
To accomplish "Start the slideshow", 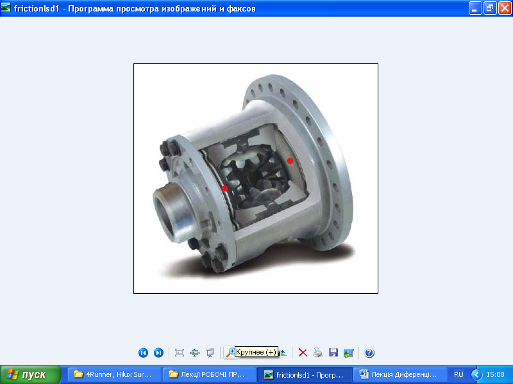I will (210, 353).
